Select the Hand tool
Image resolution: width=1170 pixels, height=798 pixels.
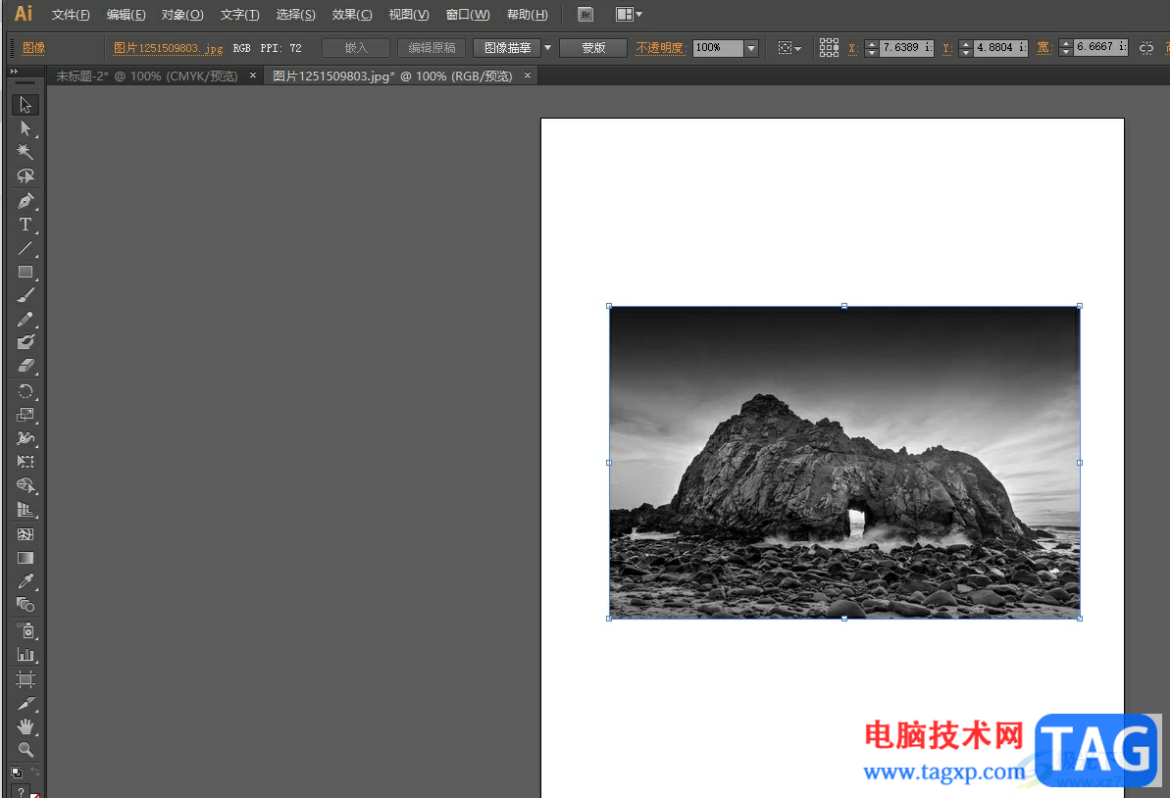[x=25, y=726]
